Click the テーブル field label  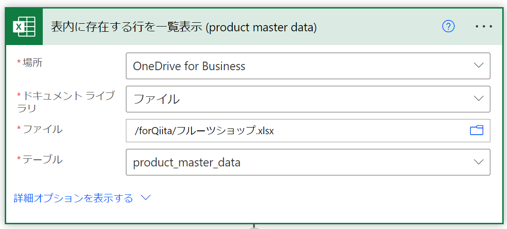(x=42, y=160)
